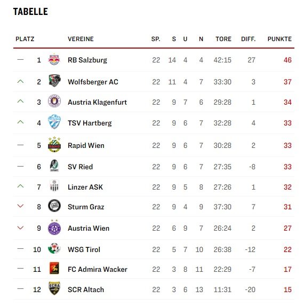Click the VEREINE column header

tap(81, 39)
